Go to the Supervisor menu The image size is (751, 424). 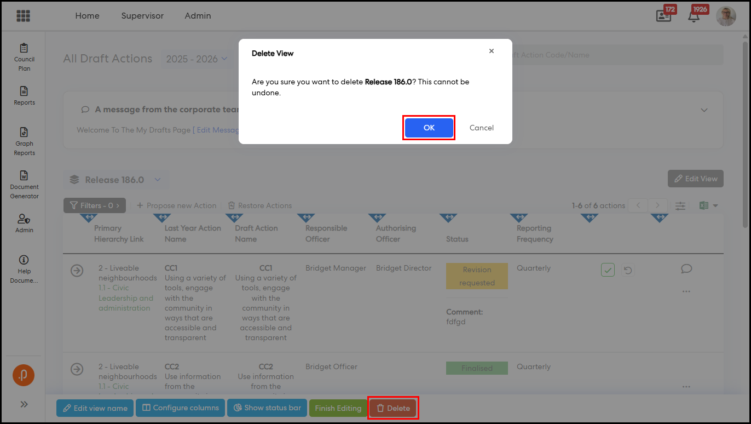(142, 16)
